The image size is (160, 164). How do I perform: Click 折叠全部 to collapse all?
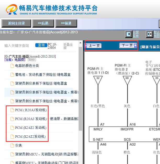[x=68, y=46]
